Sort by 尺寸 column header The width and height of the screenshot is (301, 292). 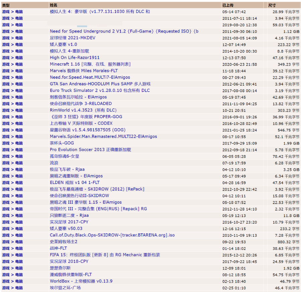[272, 5]
